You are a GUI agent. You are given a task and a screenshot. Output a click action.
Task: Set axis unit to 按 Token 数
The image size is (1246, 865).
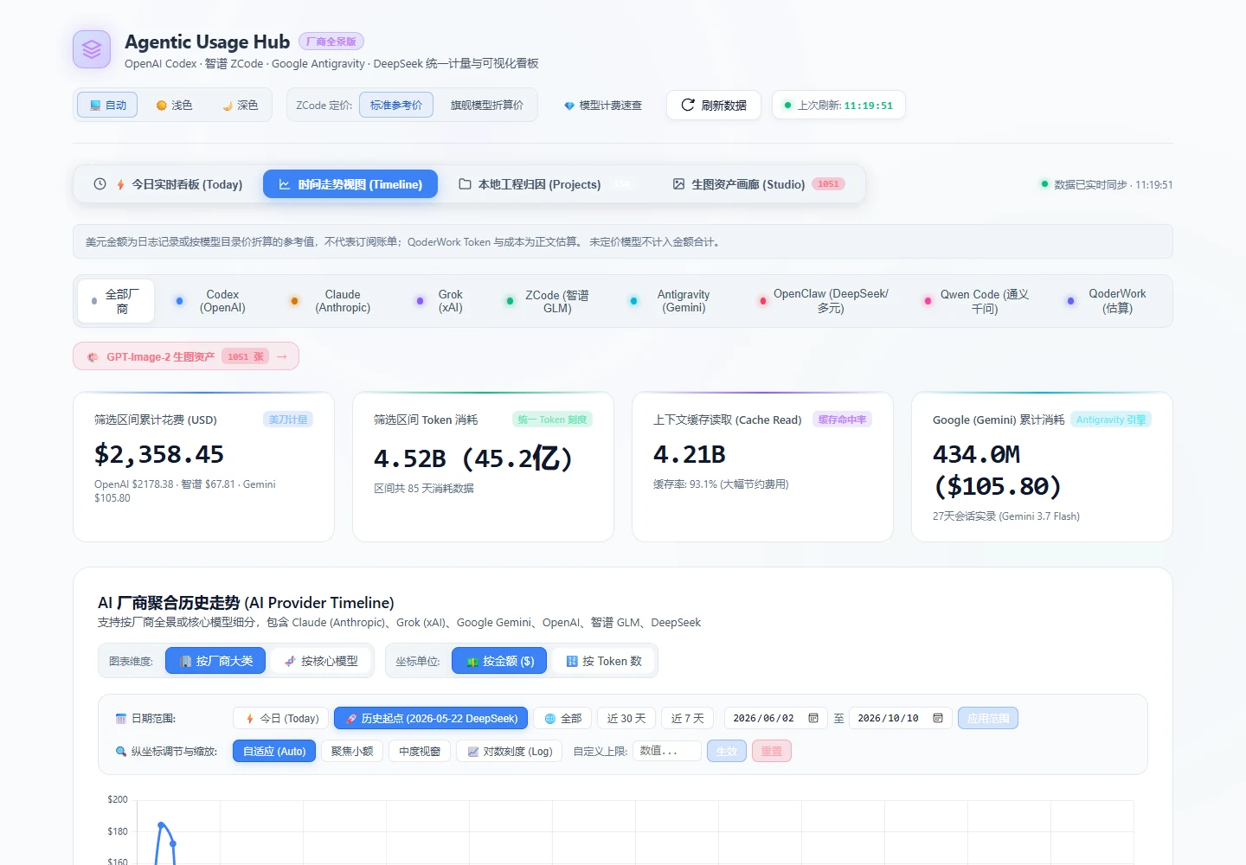pos(604,661)
